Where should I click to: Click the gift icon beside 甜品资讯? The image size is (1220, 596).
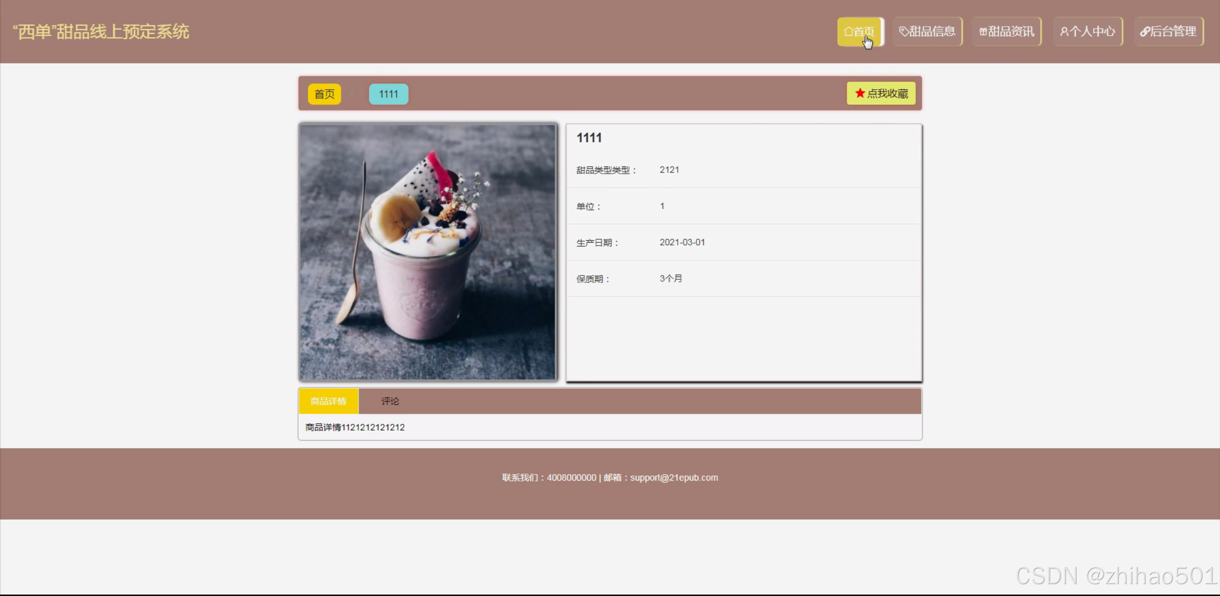983,31
